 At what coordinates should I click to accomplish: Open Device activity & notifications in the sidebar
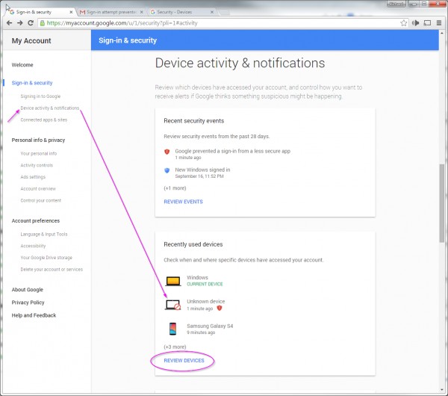tap(50, 108)
